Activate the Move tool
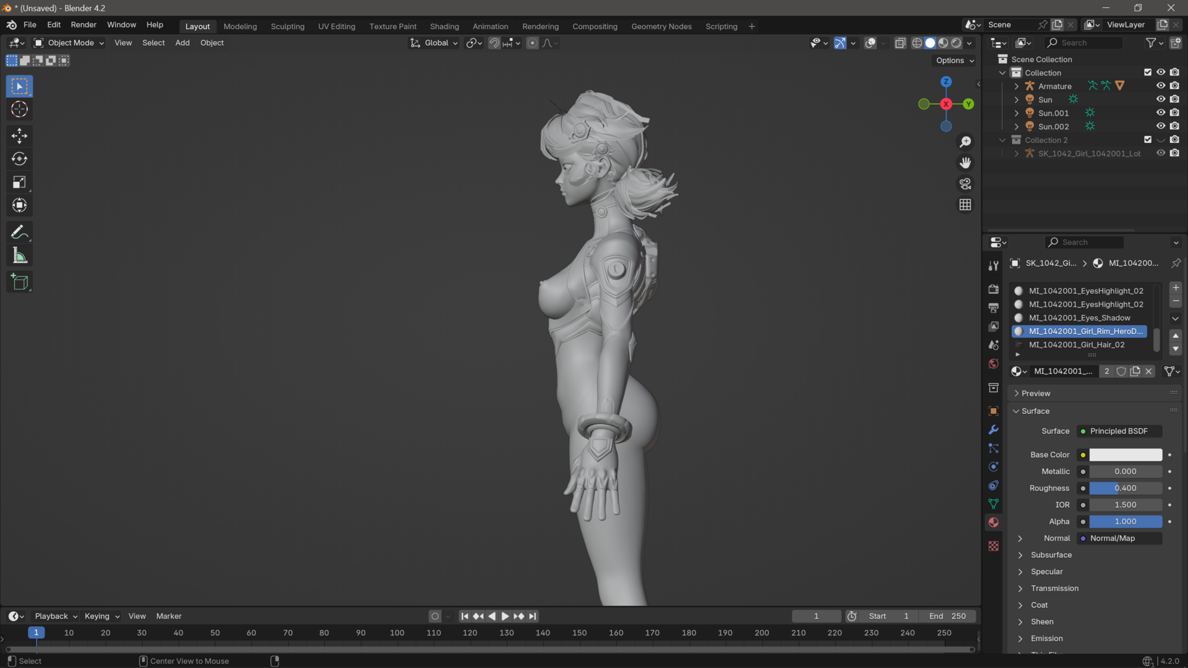The height and width of the screenshot is (668, 1188). (x=19, y=135)
